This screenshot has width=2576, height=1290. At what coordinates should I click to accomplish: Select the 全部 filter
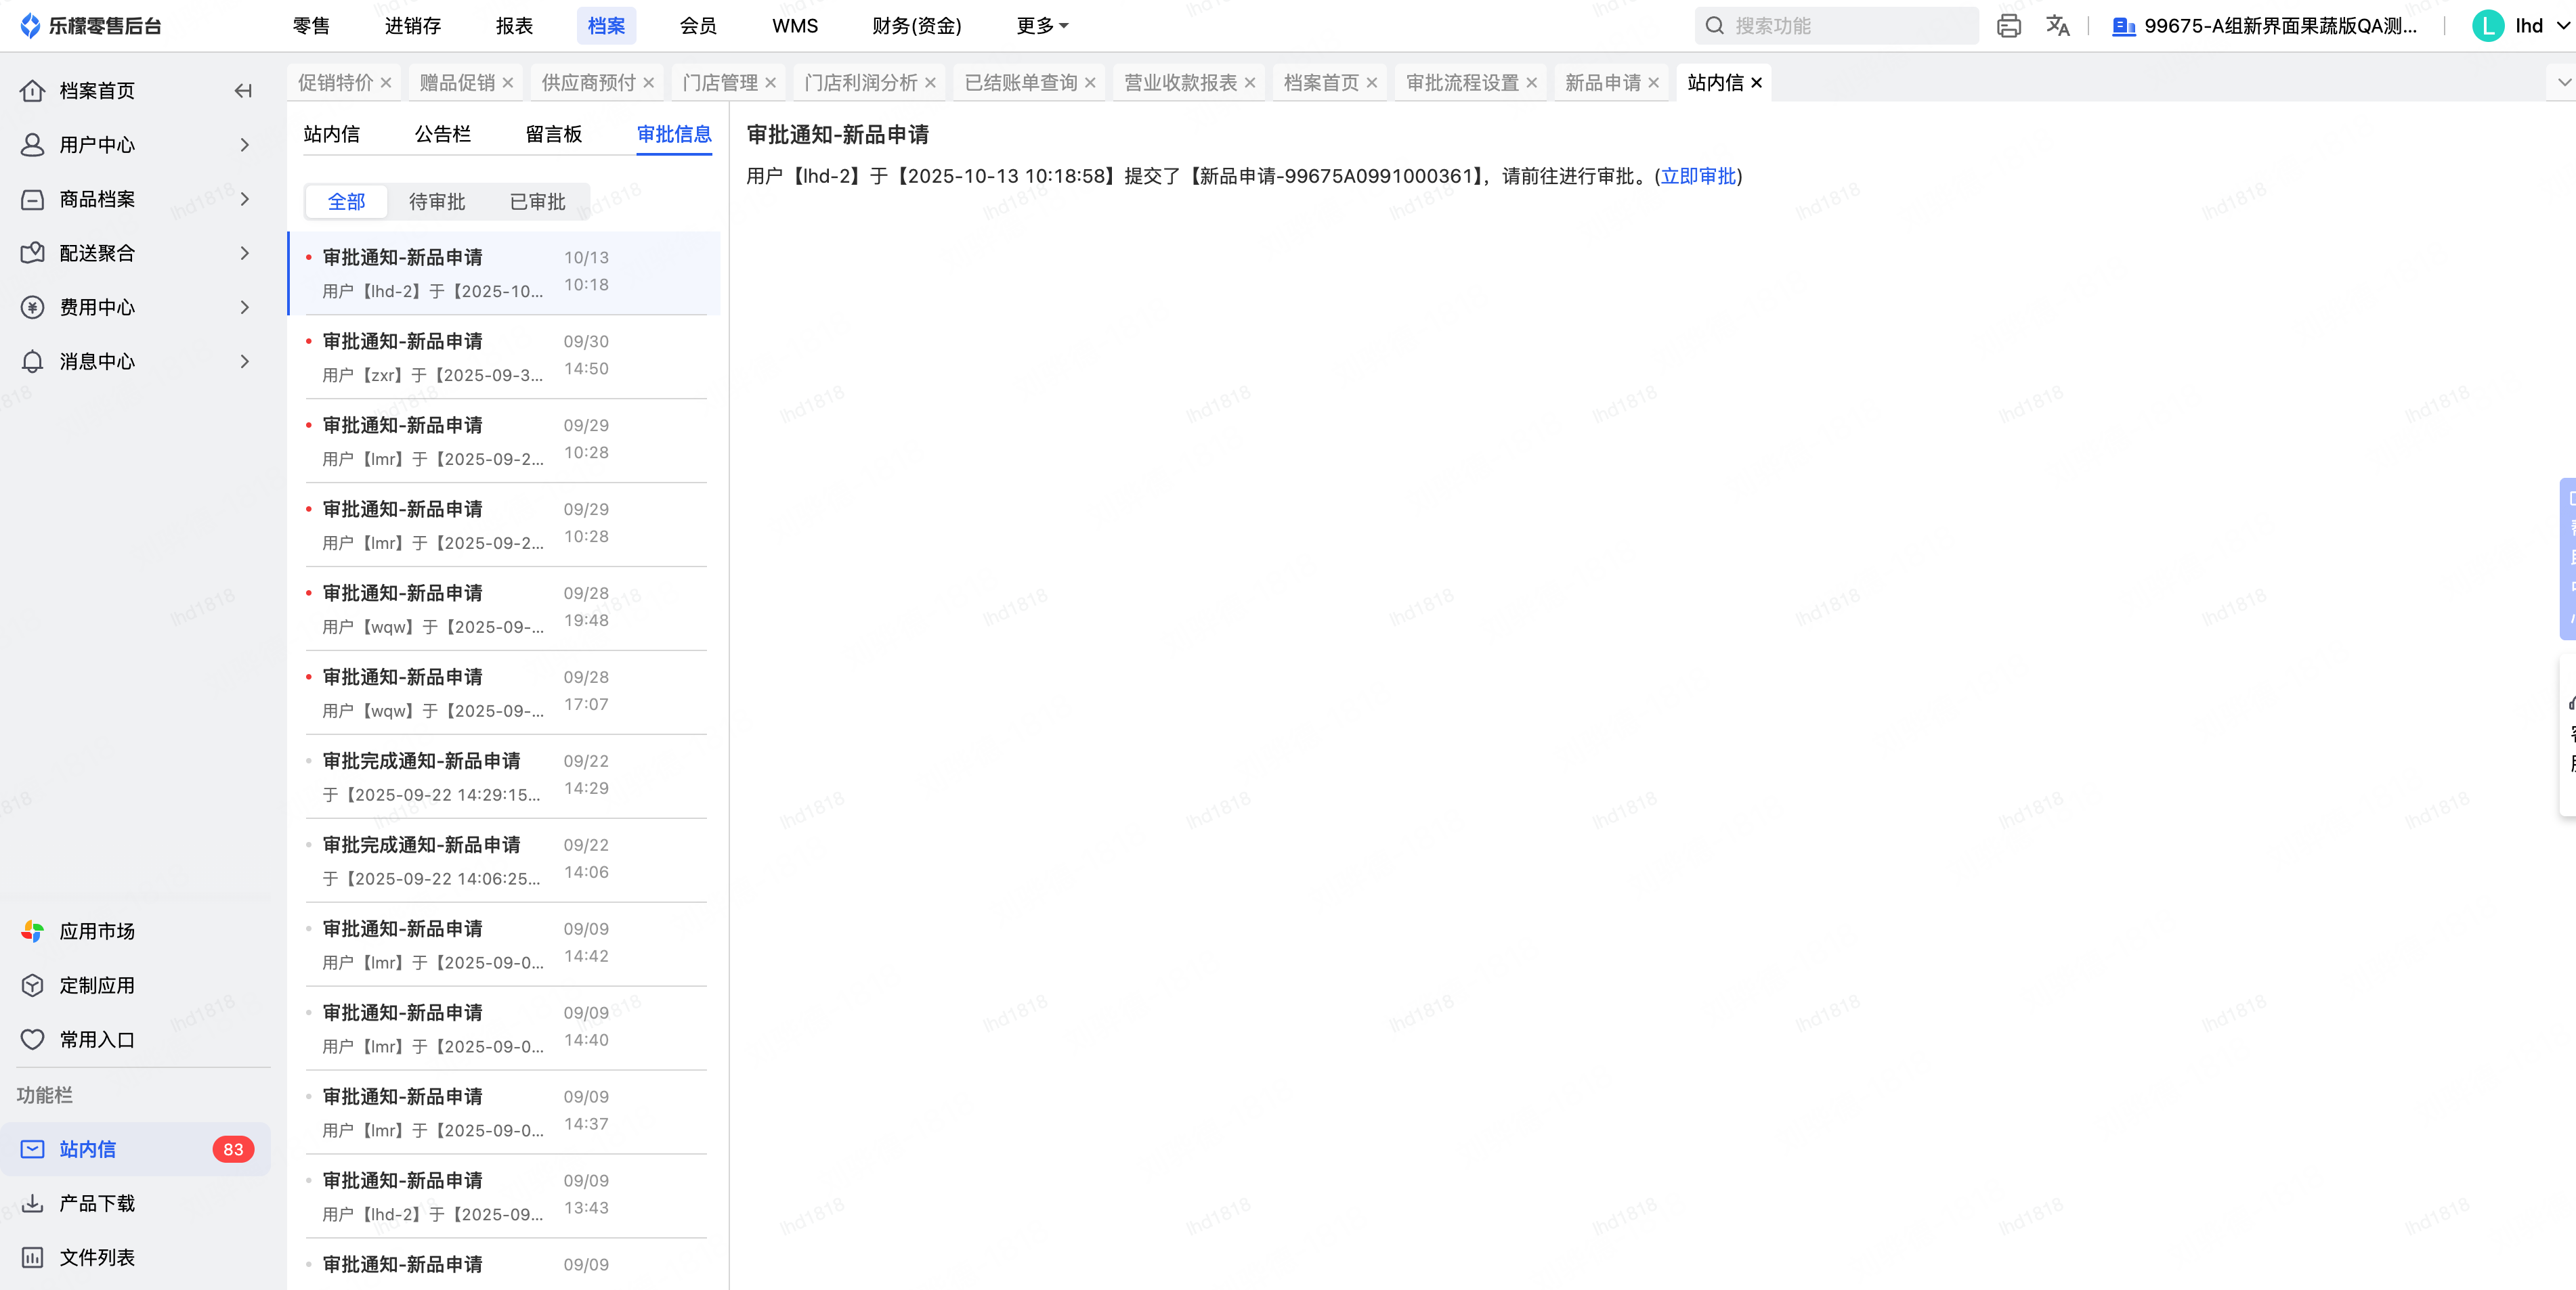347,202
